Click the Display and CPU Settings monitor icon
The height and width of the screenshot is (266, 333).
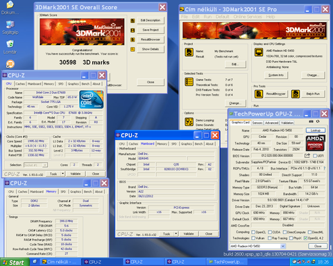pyautogui.click(x=259, y=53)
